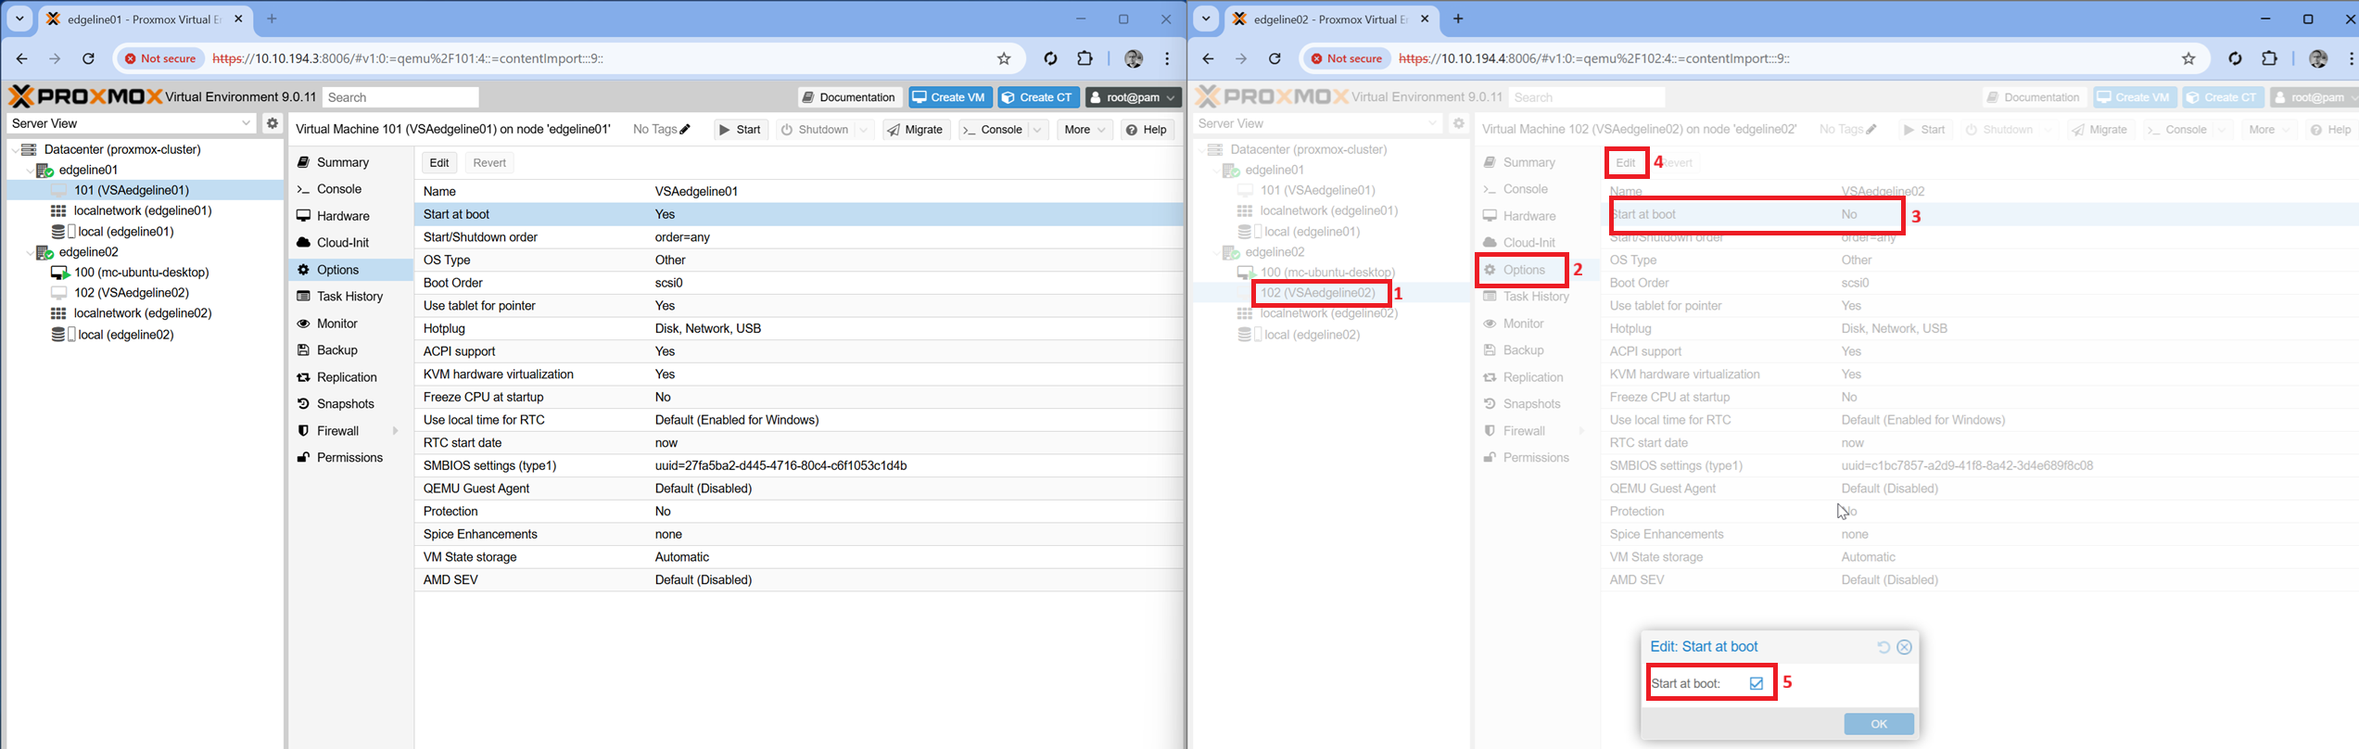This screenshot has height=749, width=2359.
Task: Close the edgeline01 browser tab
Action: [x=238, y=19]
